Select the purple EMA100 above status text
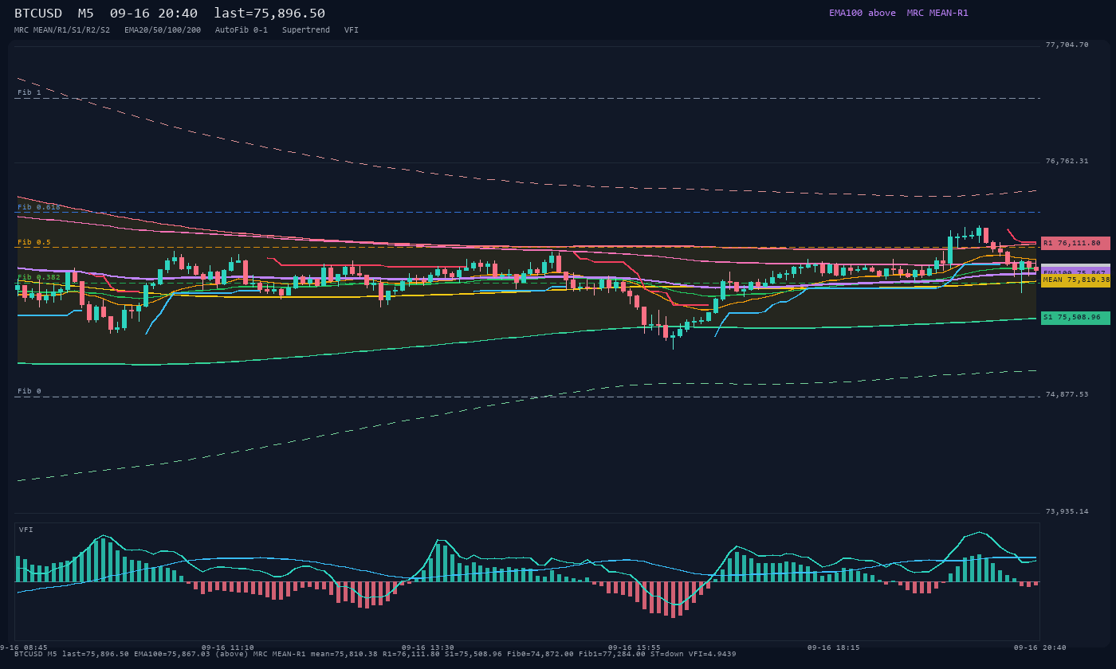 [863, 13]
